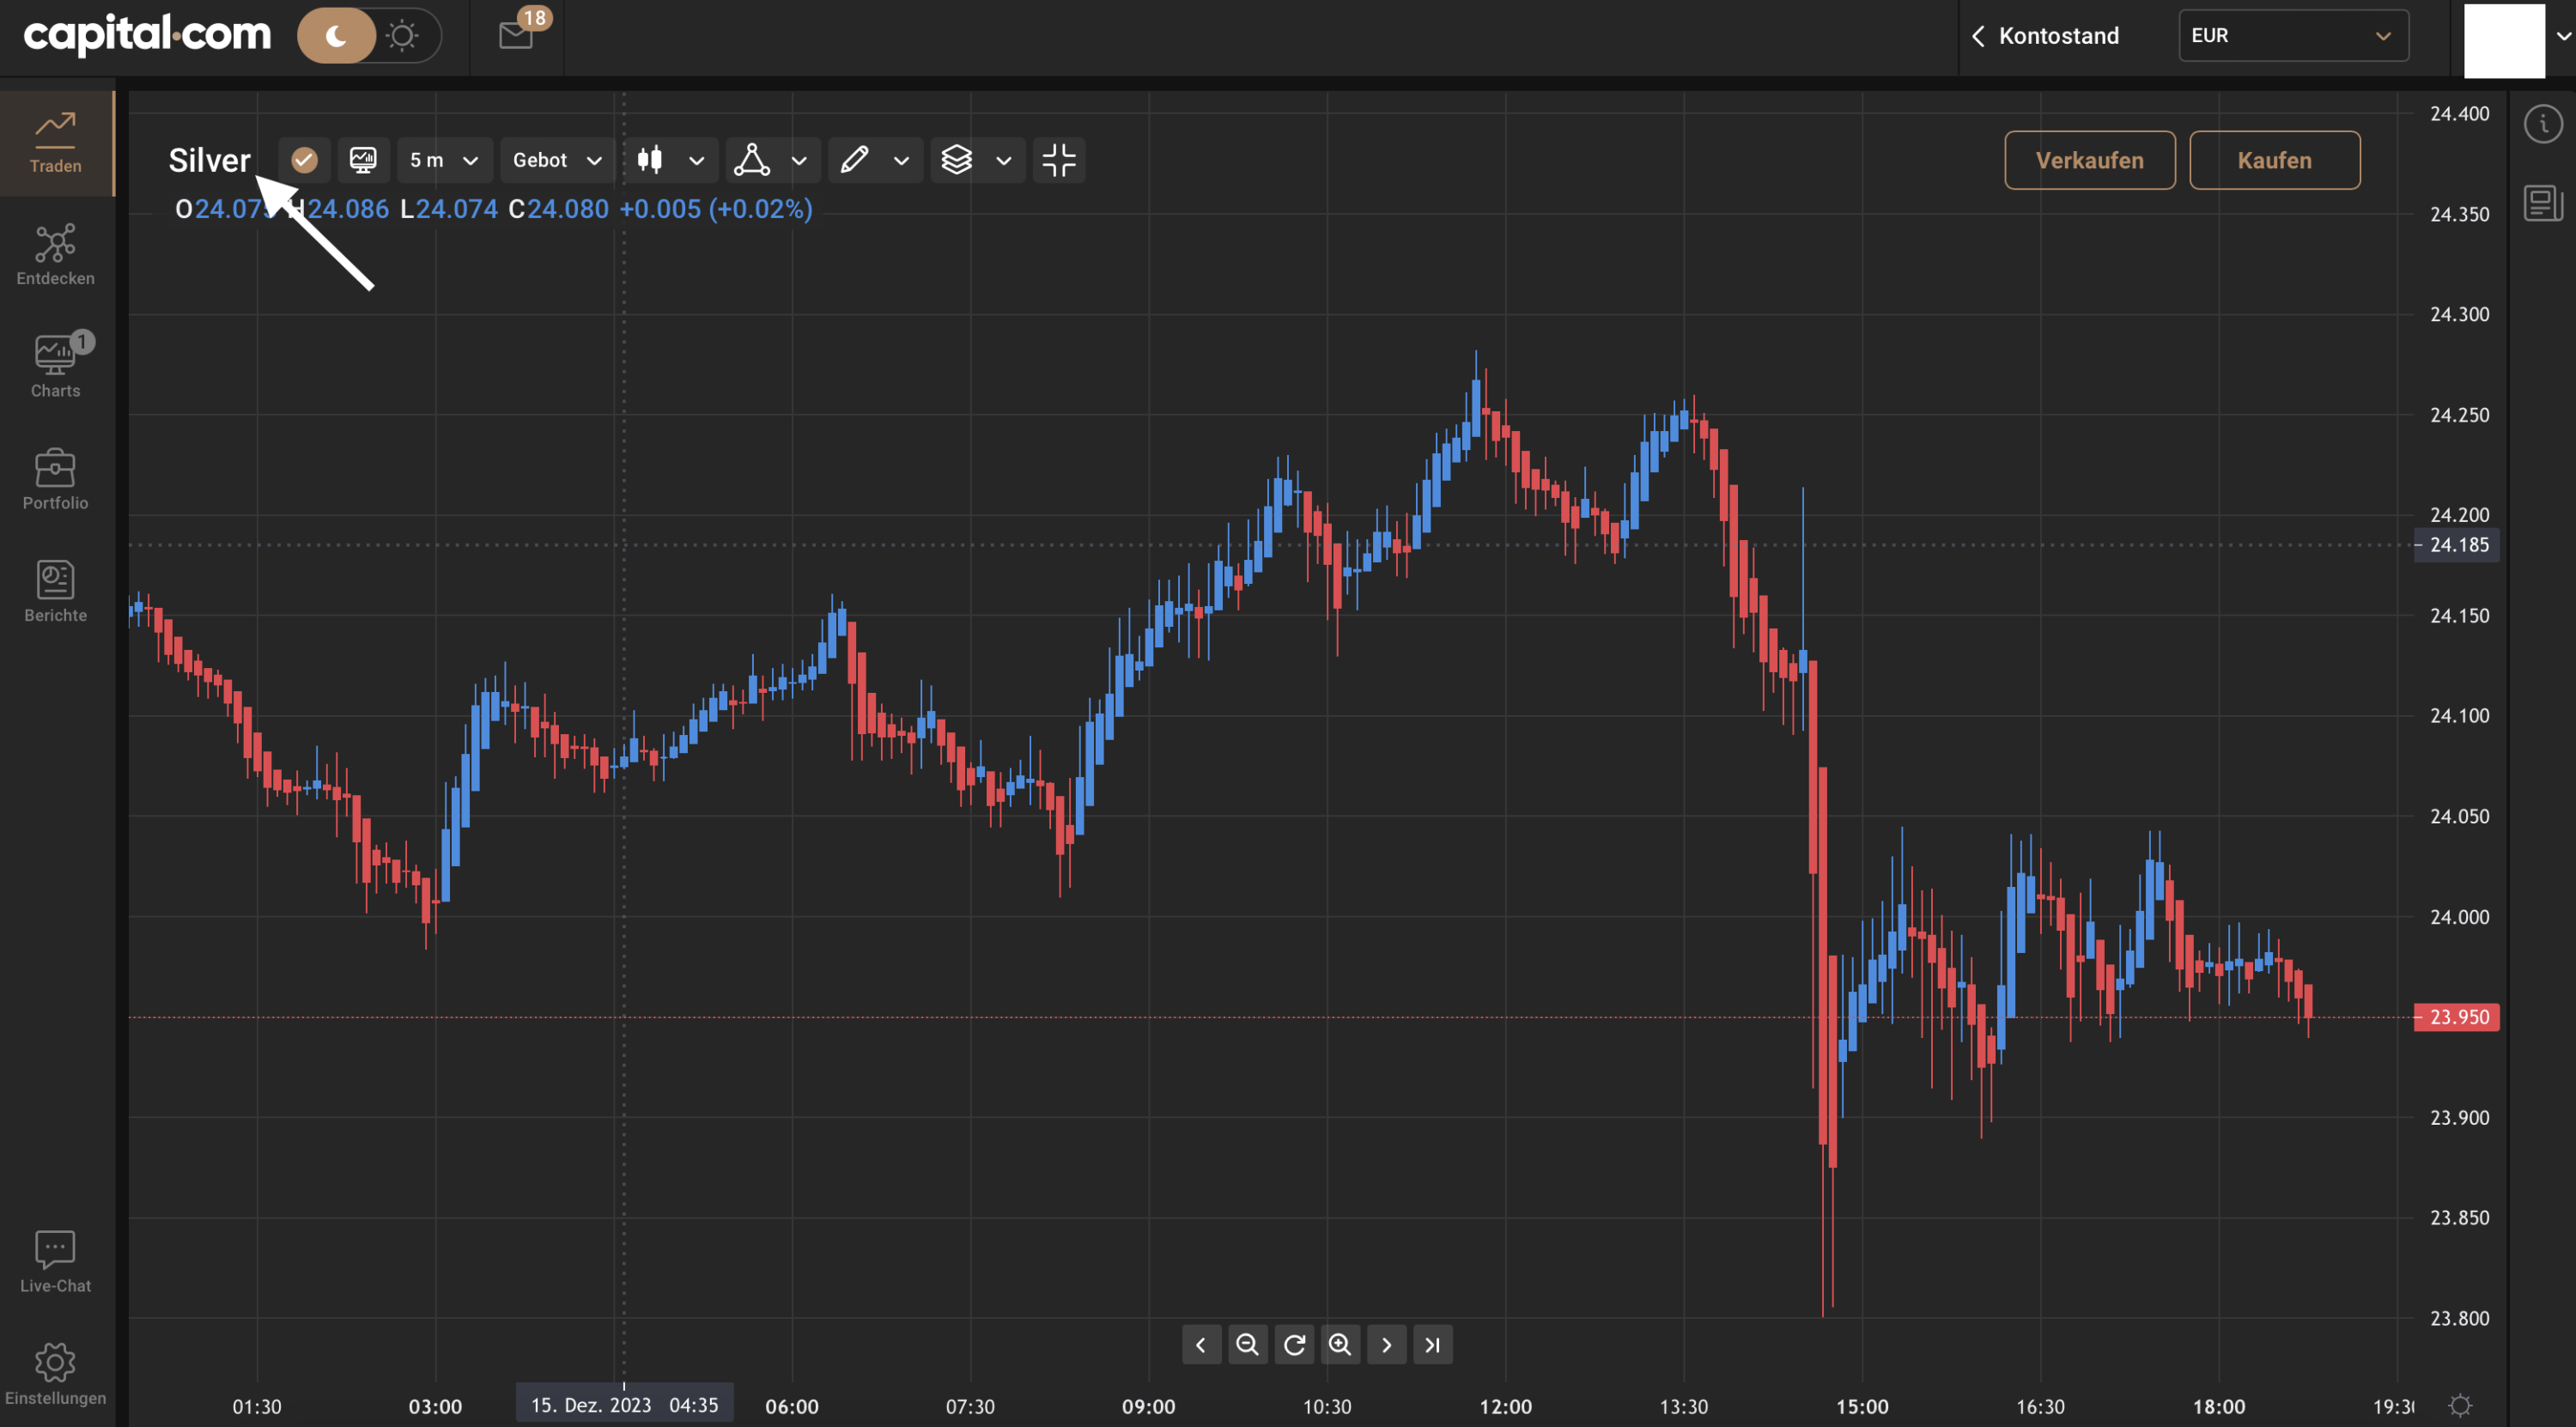Switch to dark mode with the moon toggle
The height and width of the screenshot is (1427, 2576).
[337, 36]
